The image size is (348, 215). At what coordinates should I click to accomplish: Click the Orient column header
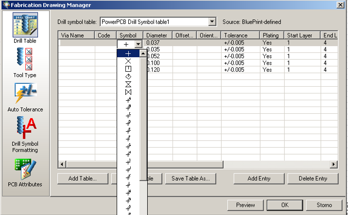coord(209,35)
